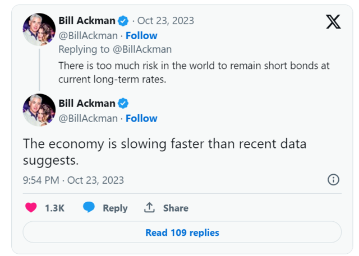Click verified badge beside top Bill Ackman
The width and height of the screenshot is (359, 256).
[123, 21]
